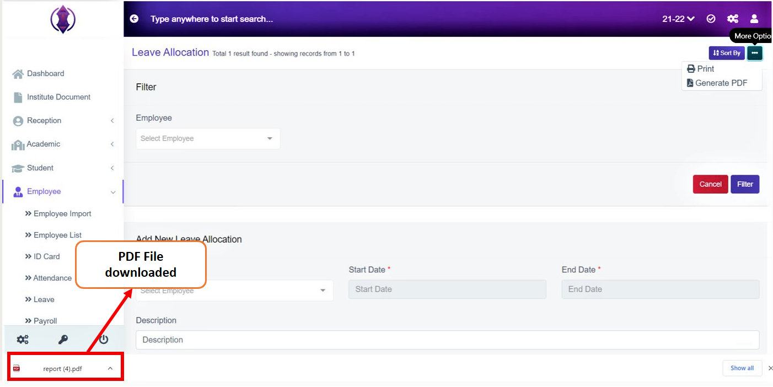Open the Dashboard link in the sidebar

pyautogui.click(x=45, y=74)
